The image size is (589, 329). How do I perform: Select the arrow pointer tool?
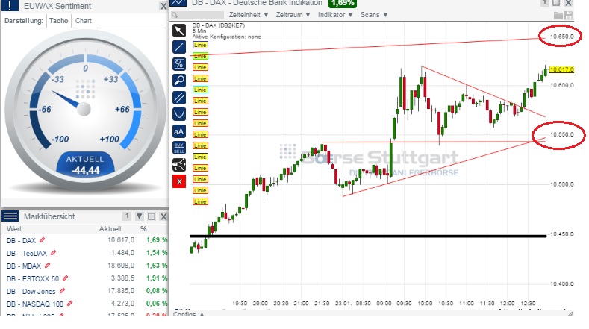coord(179,31)
